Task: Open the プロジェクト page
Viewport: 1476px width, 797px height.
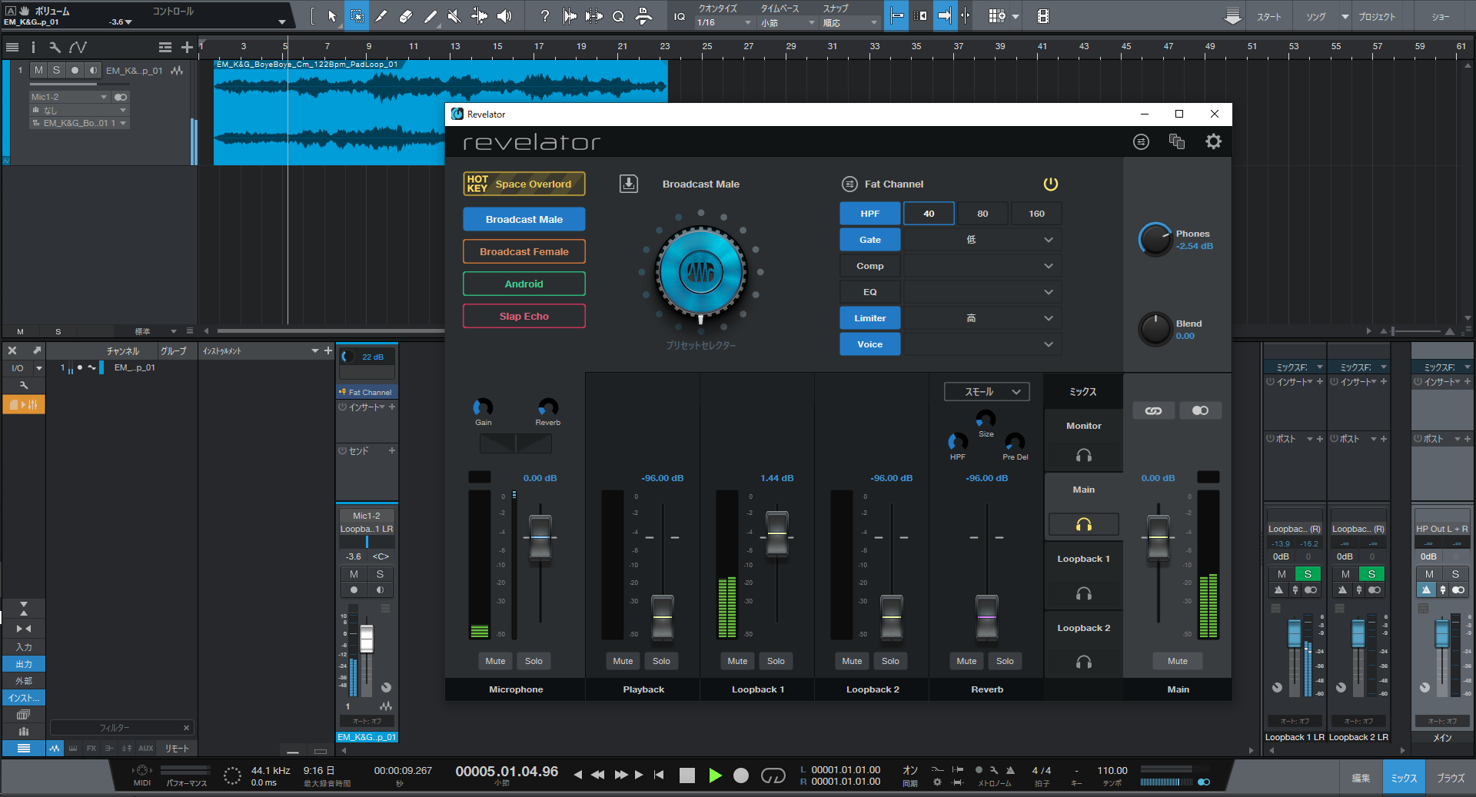Action: pyautogui.click(x=1376, y=16)
